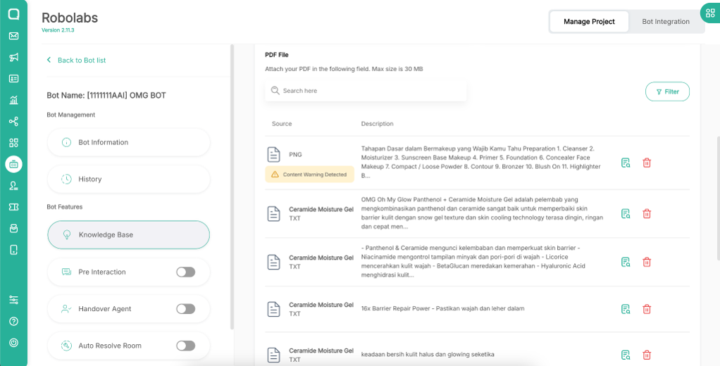Enable the Pre Interaction toggle

[185, 272]
